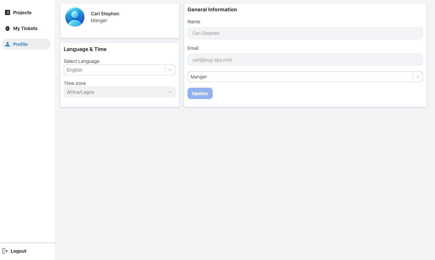Click the Manger role text under the name
The height and width of the screenshot is (260, 435).
point(99,20)
